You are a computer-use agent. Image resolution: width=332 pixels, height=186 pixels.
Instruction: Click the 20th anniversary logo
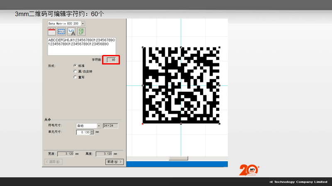pyautogui.click(x=249, y=170)
